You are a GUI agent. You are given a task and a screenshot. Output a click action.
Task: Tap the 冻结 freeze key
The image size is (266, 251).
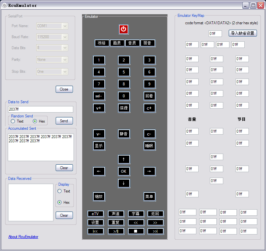click(x=102, y=43)
